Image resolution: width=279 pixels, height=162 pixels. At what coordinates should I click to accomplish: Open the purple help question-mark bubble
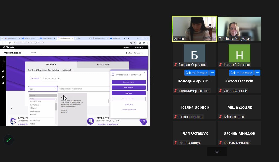pos(144,122)
